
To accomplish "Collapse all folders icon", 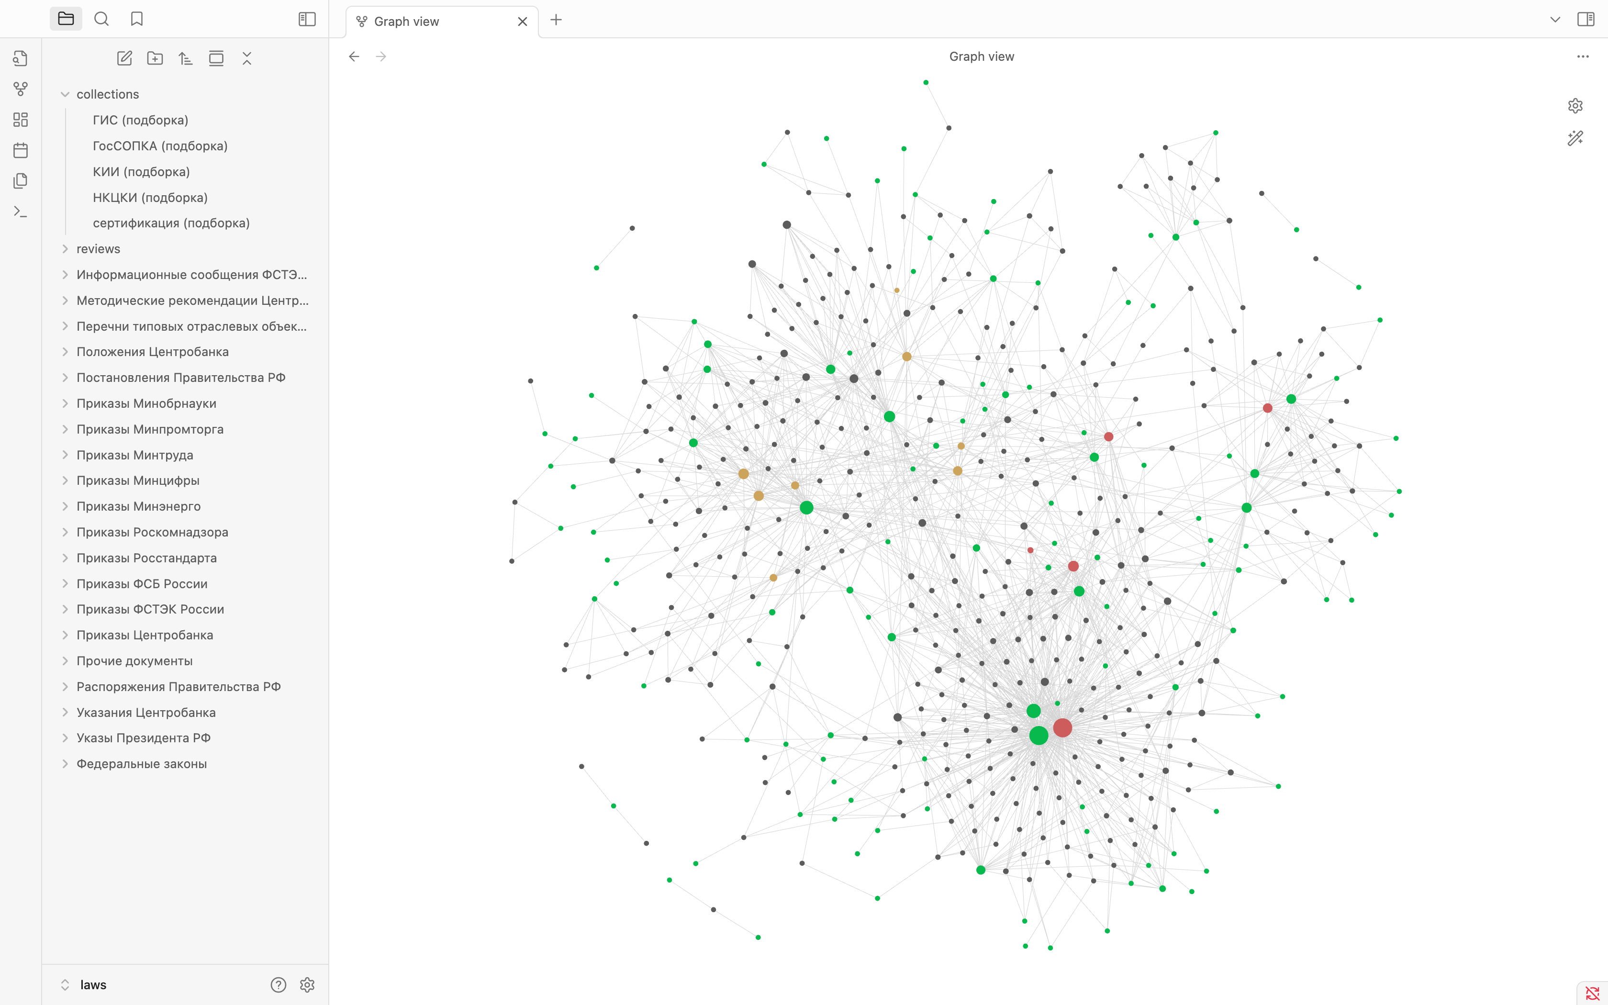I will [246, 58].
